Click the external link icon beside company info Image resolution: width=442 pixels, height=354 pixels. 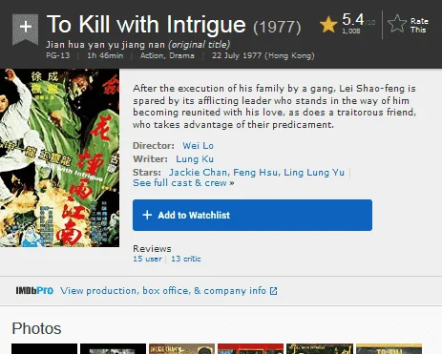point(273,291)
